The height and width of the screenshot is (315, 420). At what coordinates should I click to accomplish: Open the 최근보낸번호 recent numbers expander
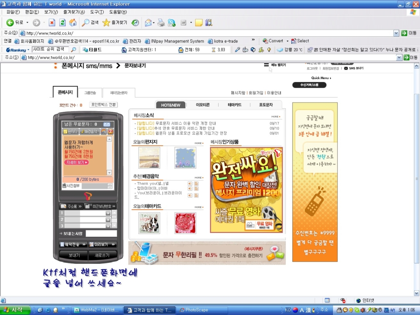pyautogui.click(x=100, y=206)
